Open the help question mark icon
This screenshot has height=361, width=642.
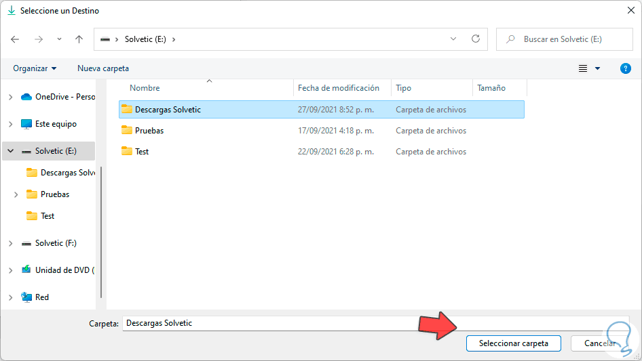[x=626, y=68]
